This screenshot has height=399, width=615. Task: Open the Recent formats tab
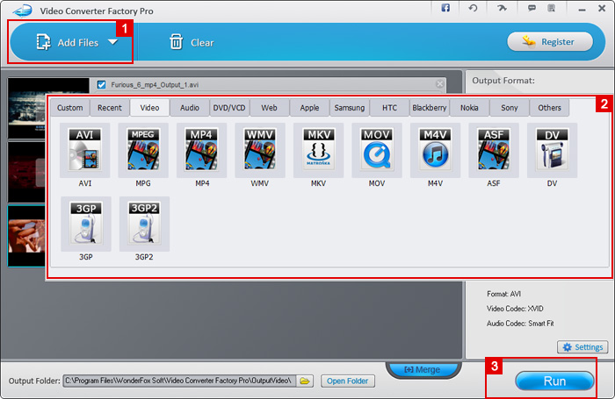click(x=110, y=108)
